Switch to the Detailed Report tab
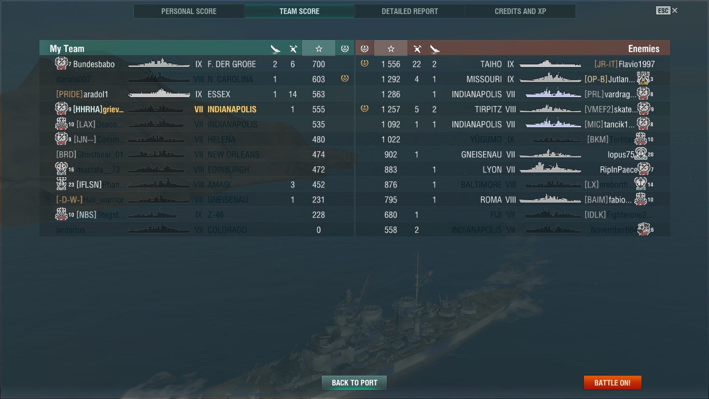The image size is (709, 399). point(410,11)
